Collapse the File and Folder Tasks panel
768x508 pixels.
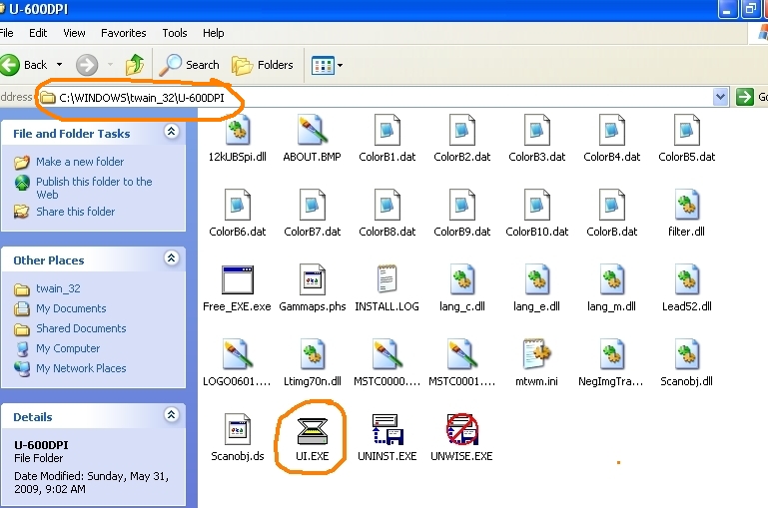pos(172,132)
